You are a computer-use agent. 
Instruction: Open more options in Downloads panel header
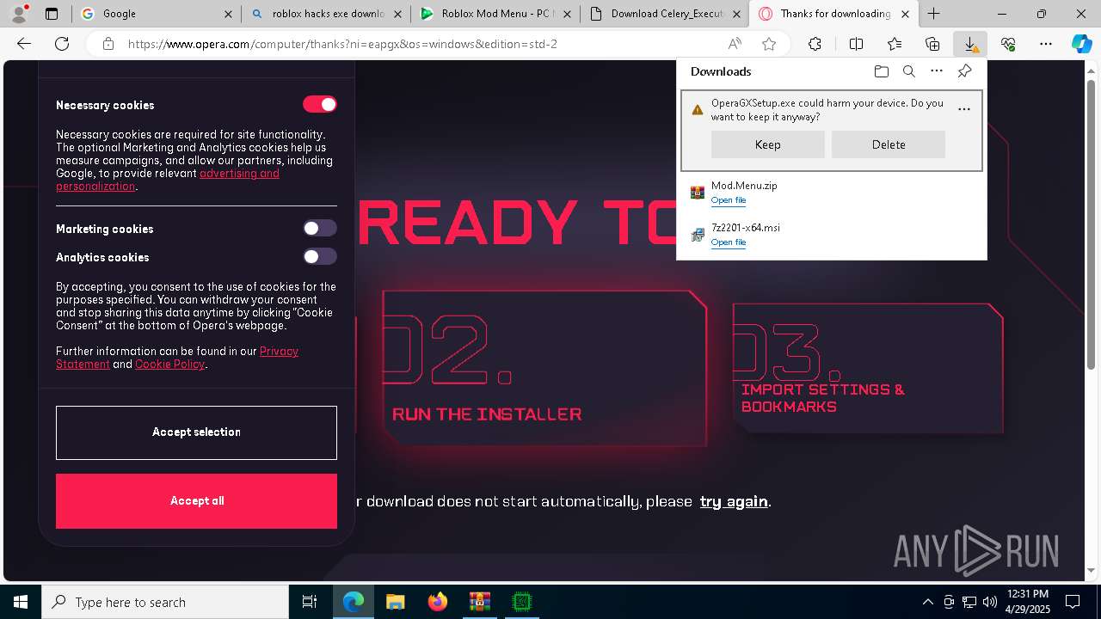click(937, 71)
